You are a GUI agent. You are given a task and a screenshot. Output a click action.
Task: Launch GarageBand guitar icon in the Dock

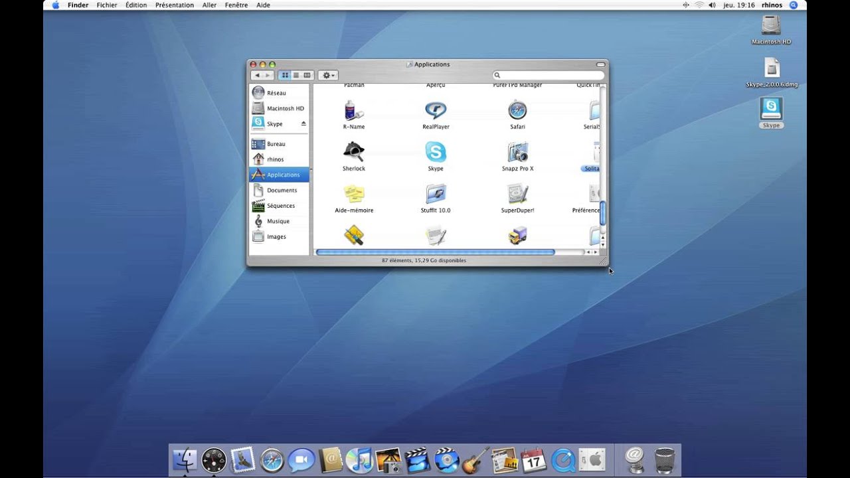coord(475,459)
